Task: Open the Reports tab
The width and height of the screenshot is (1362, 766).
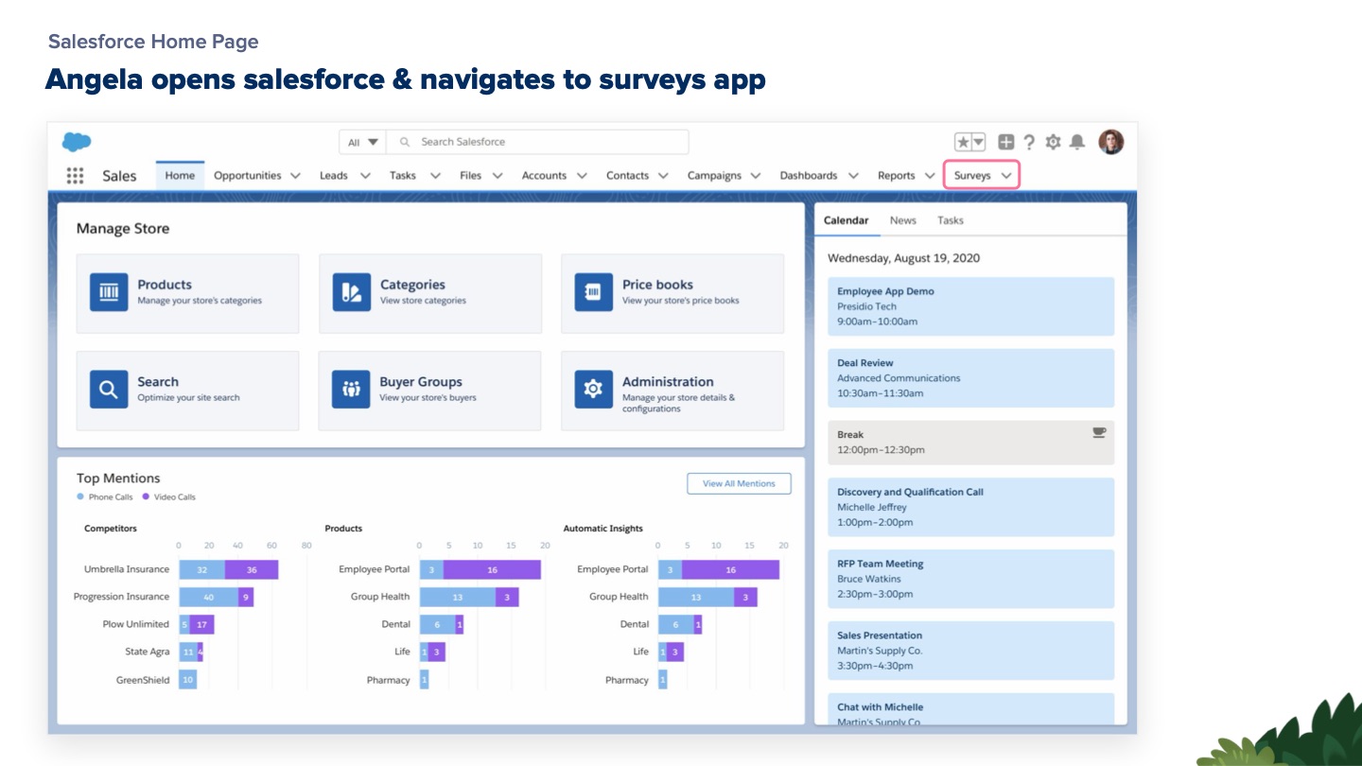Action: [896, 176]
